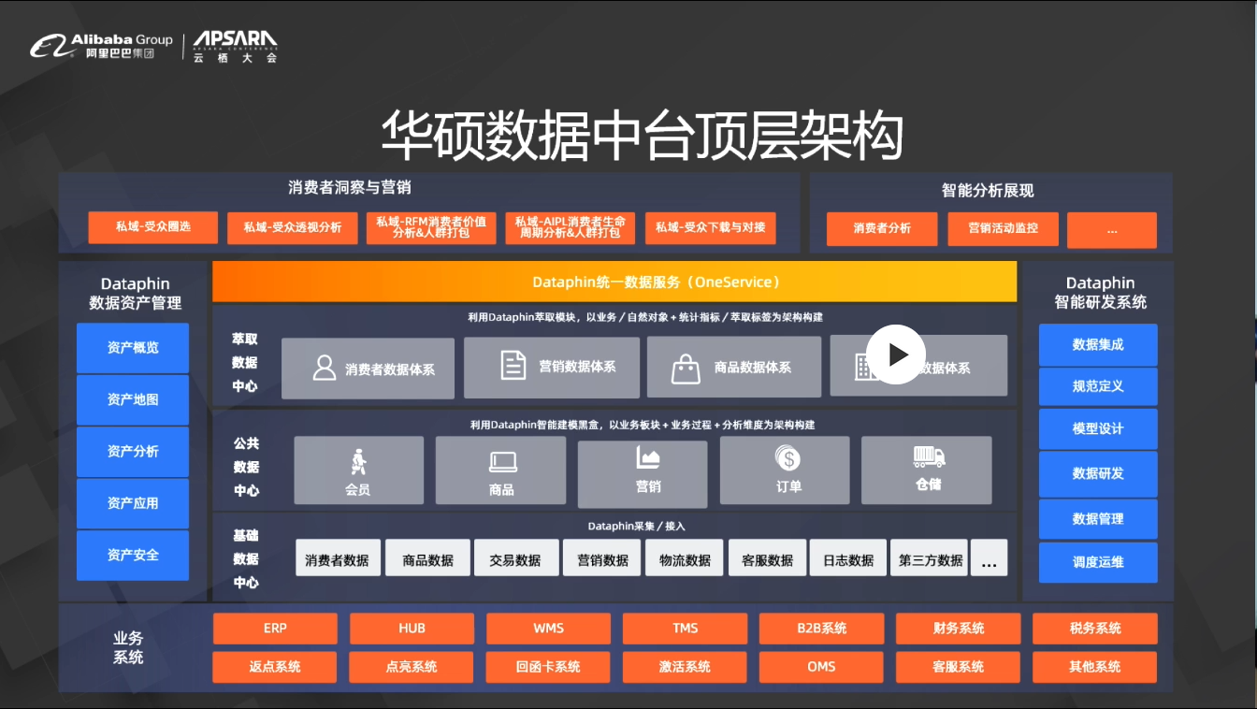Select 数据研发 in 智能研发系统
The width and height of the screenshot is (1257, 709).
pyautogui.click(x=1098, y=474)
